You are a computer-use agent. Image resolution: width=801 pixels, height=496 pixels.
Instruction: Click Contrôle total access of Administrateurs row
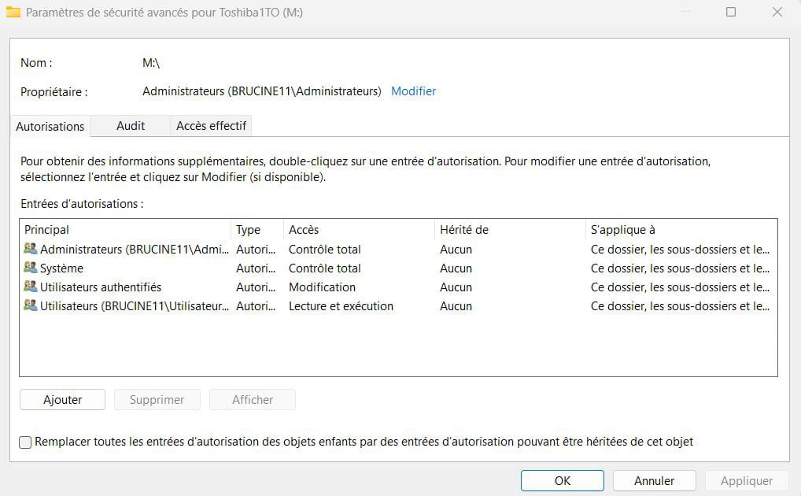(324, 249)
